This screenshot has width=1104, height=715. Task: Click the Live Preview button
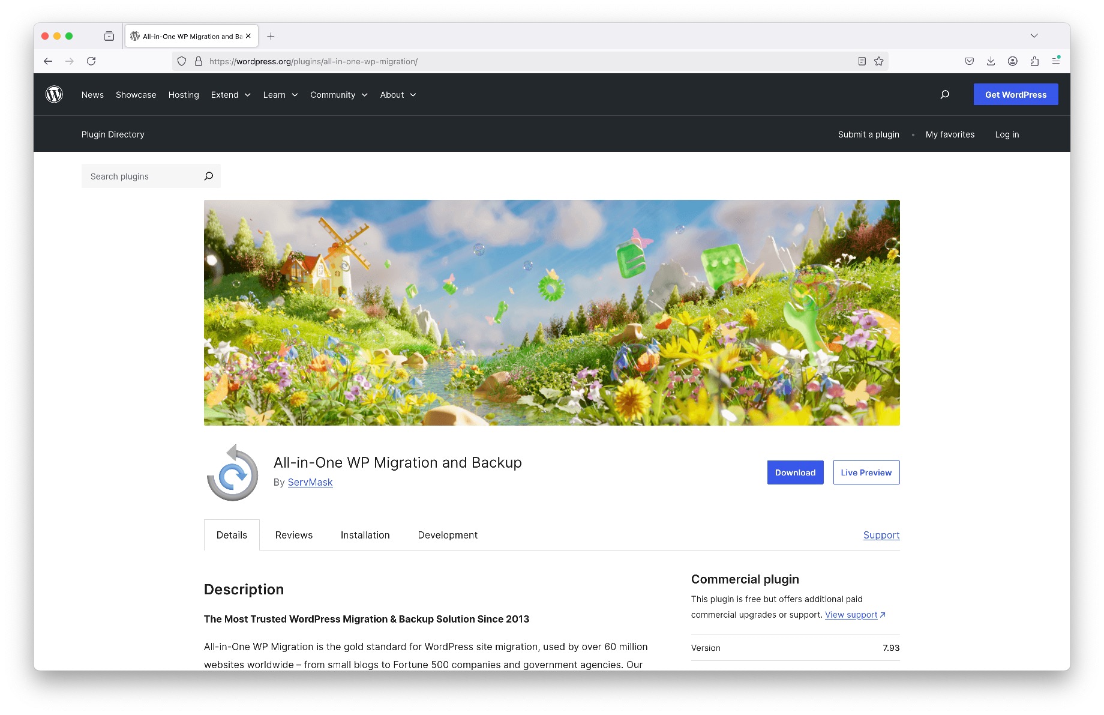point(866,472)
